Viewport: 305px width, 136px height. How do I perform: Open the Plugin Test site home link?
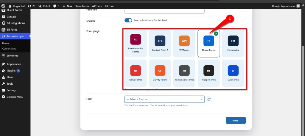(x=17, y=6)
